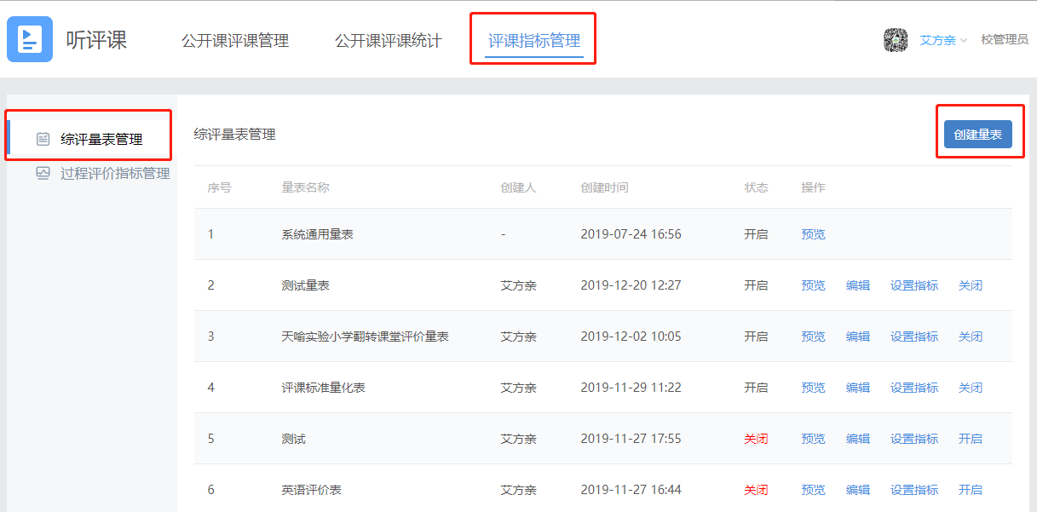Close the 评课标准量化表 scale
Viewport: 1037px width, 512px height.
pos(970,388)
